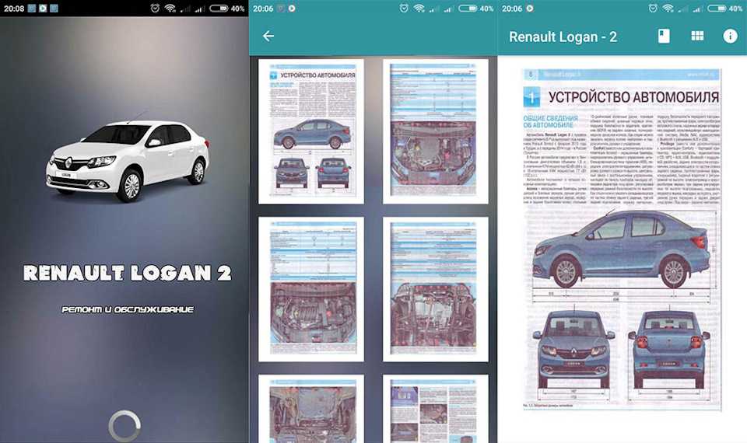747x443 pixels.
Task: Tap the play notification icon beside 20:08
Action: (43, 8)
